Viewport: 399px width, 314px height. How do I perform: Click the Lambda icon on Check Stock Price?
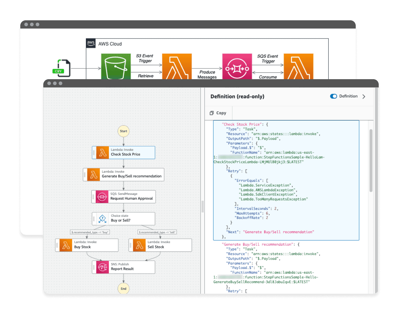(102, 152)
